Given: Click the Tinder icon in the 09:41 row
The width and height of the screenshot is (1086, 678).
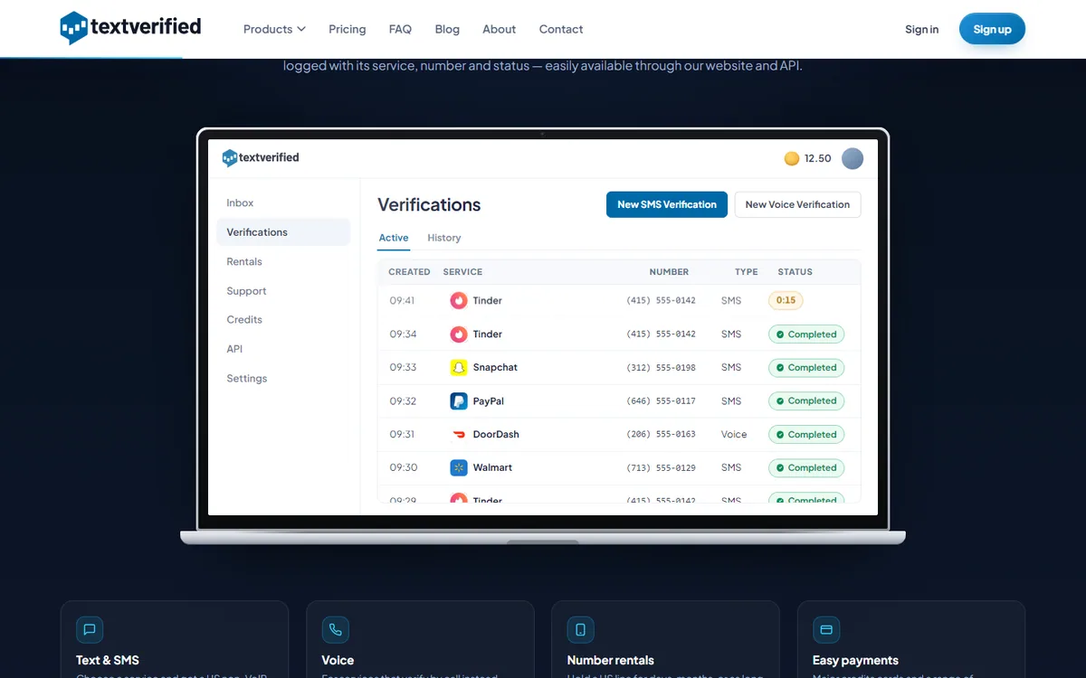Looking at the screenshot, I should [459, 300].
